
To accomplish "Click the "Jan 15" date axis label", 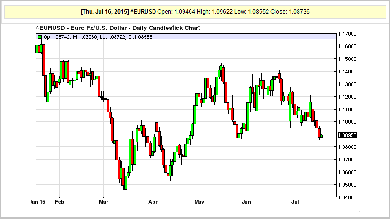I will click(x=38, y=202).
